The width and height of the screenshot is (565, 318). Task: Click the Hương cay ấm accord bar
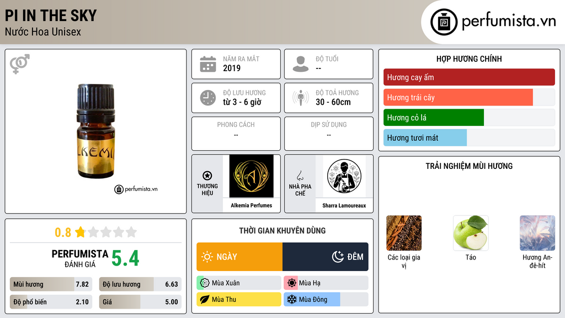click(469, 77)
